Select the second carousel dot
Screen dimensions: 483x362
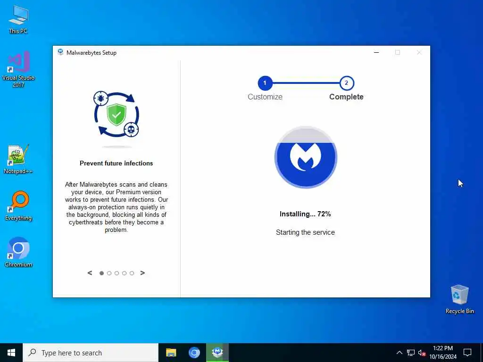pyautogui.click(x=109, y=273)
